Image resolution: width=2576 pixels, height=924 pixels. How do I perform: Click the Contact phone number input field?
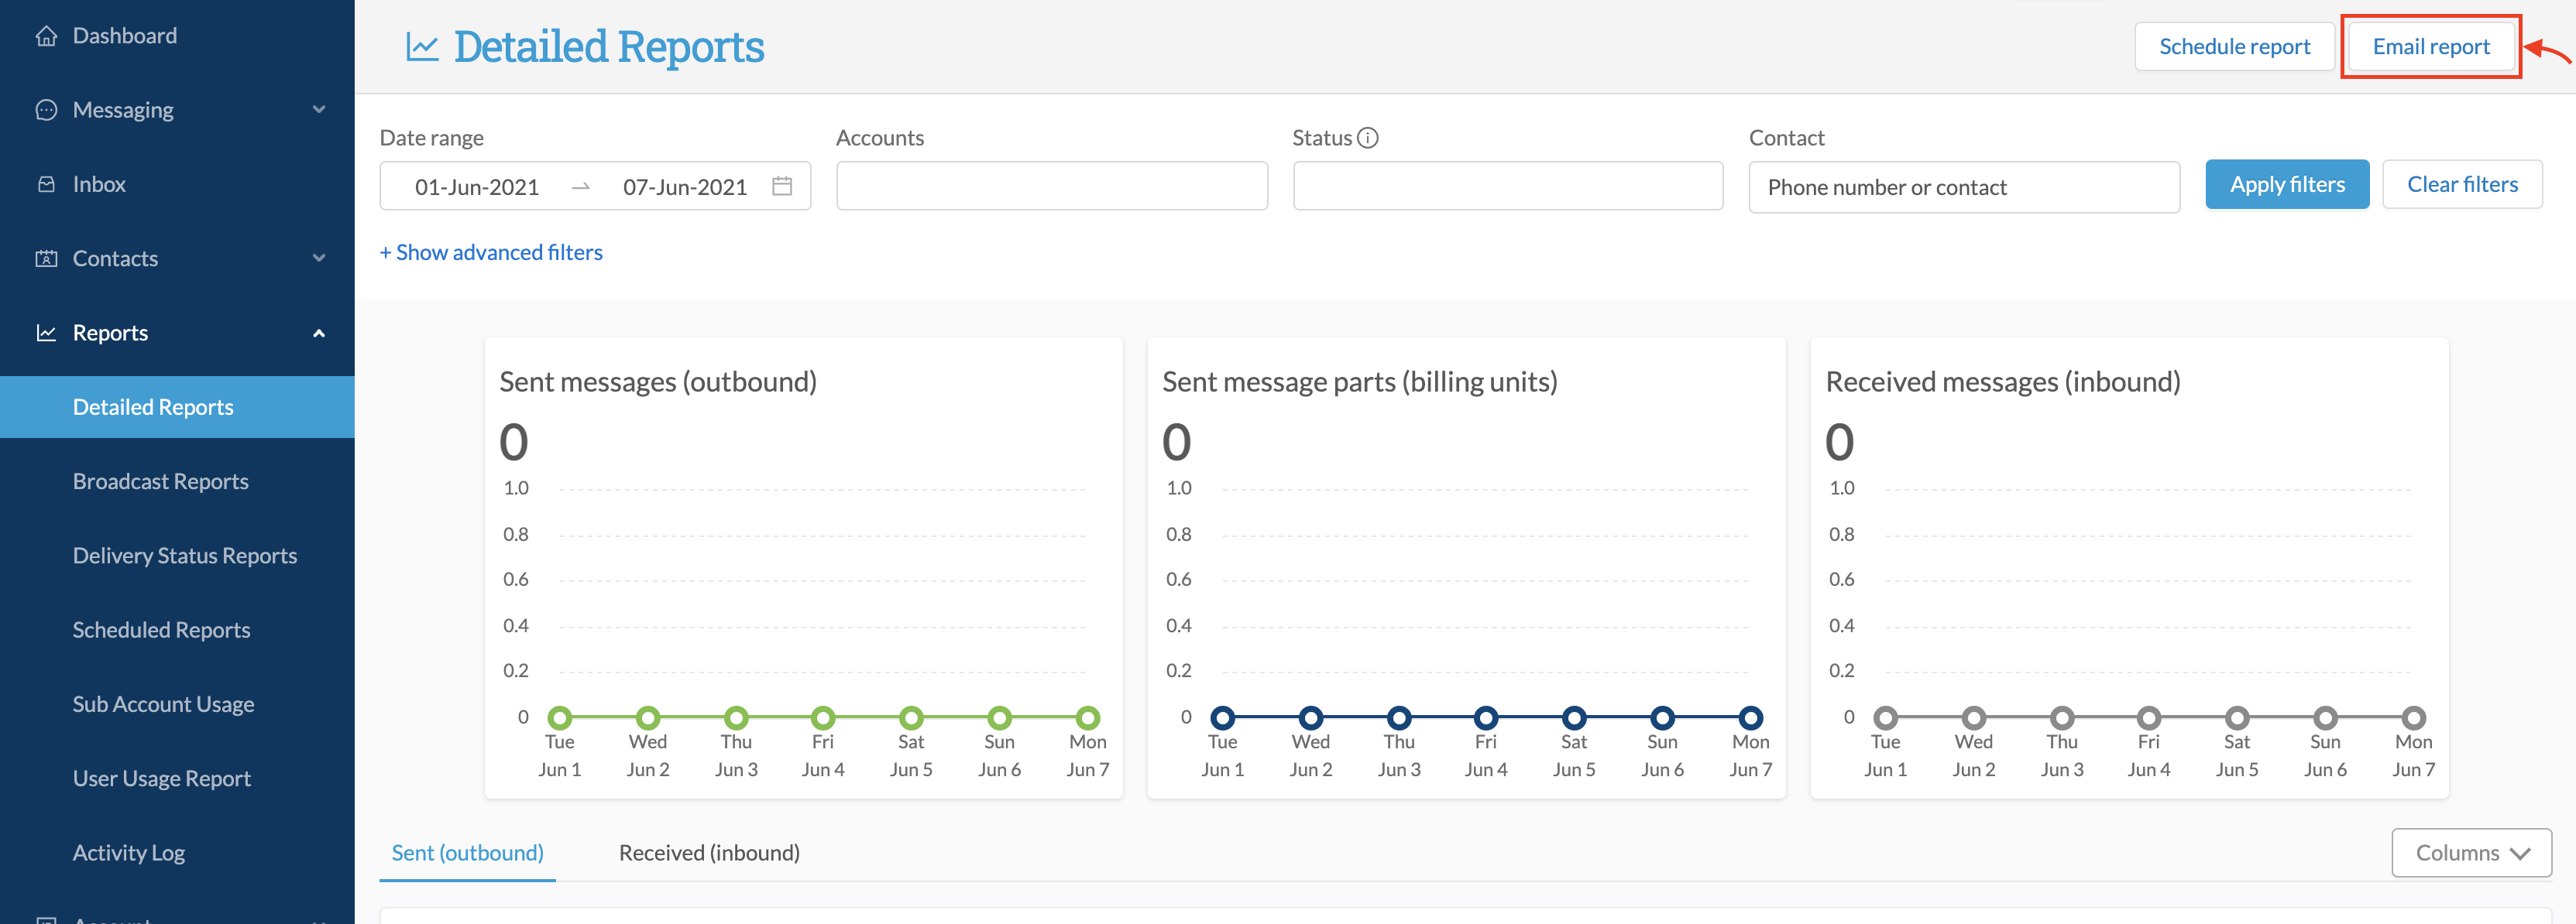click(1963, 187)
